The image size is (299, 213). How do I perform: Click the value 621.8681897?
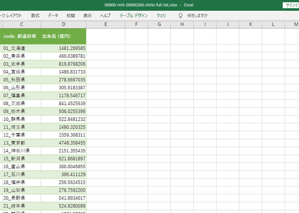(x=72, y=159)
